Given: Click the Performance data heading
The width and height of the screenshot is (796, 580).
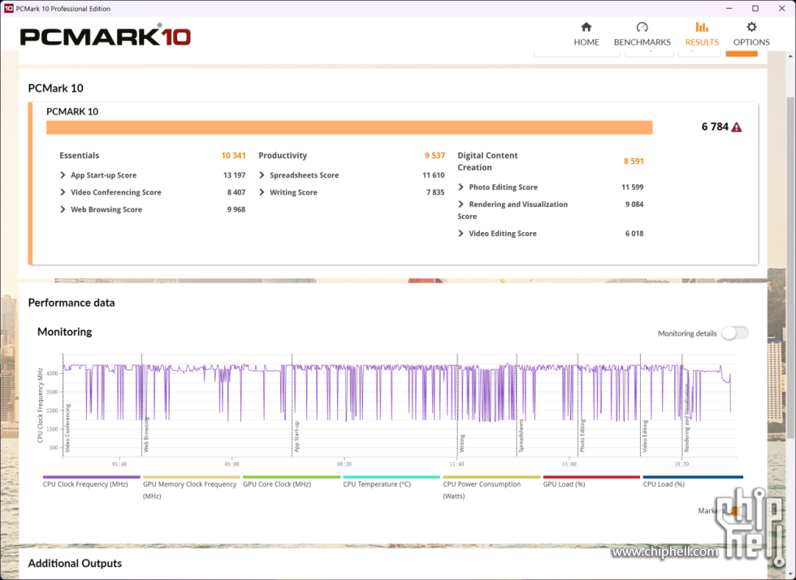Looking at the screenshot, I should [x=71, y=303].
